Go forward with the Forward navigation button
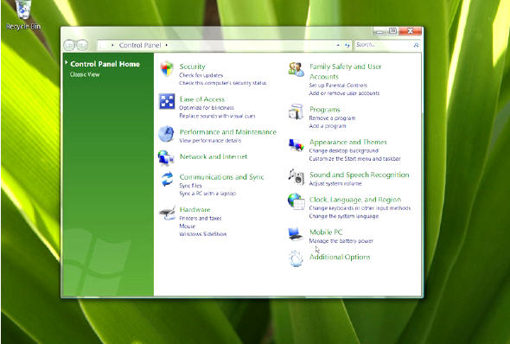Screen dimensions: 510x344 (x=82, y=45)
